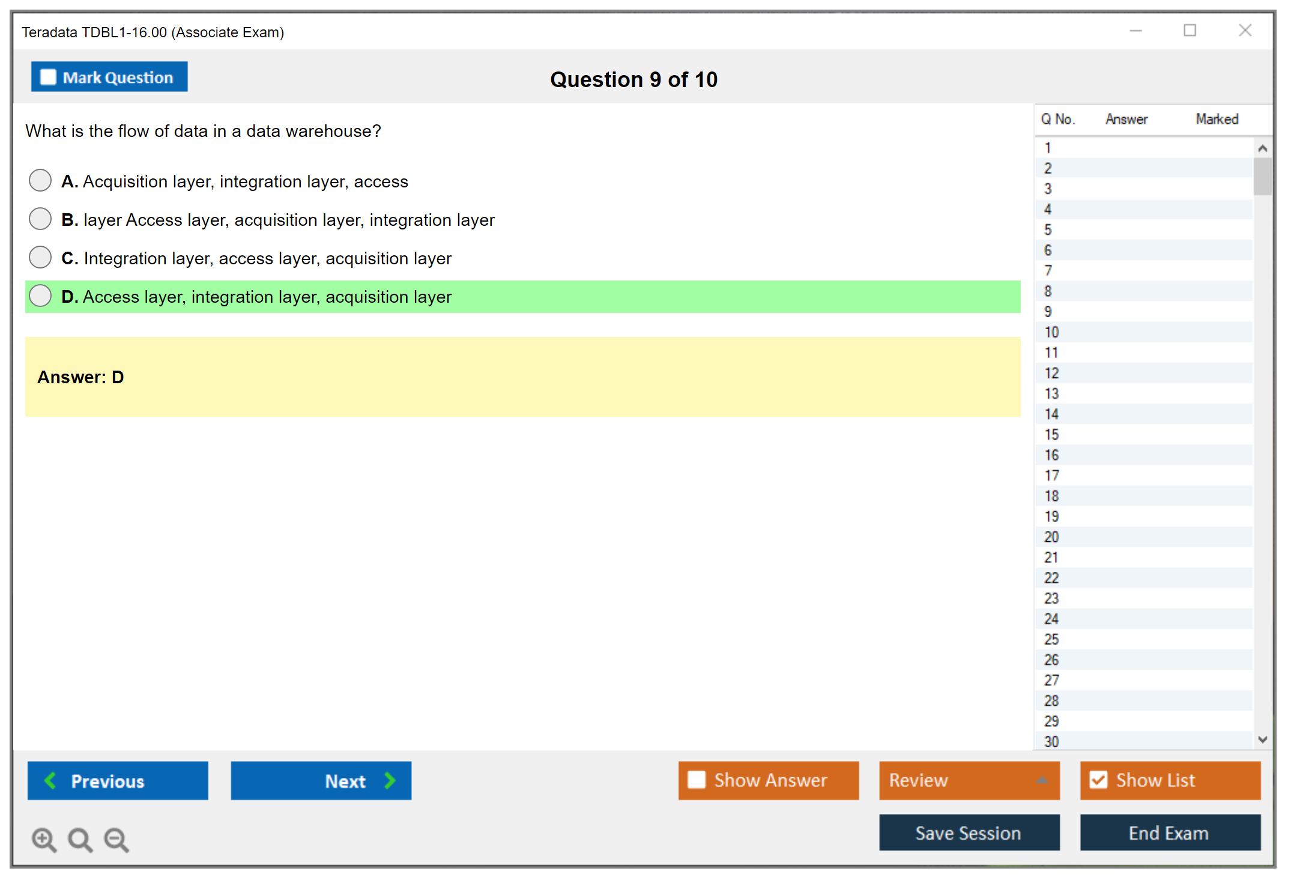Click the green left arrow on Previous
The image size is (1291, 883).
pyautogui.click(x=50, y=780)
